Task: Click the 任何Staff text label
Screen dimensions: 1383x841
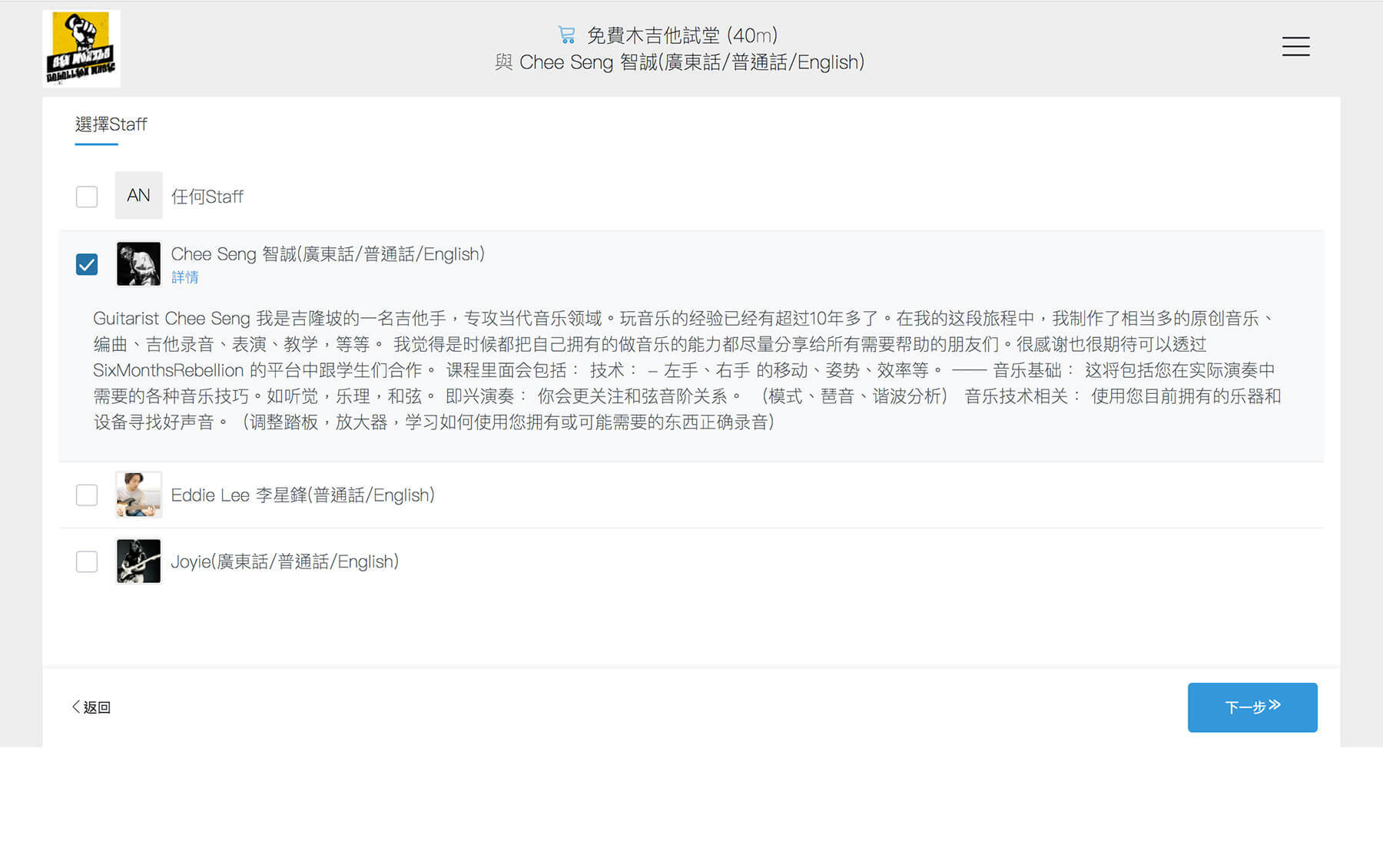Action: [x=207, y=197]
